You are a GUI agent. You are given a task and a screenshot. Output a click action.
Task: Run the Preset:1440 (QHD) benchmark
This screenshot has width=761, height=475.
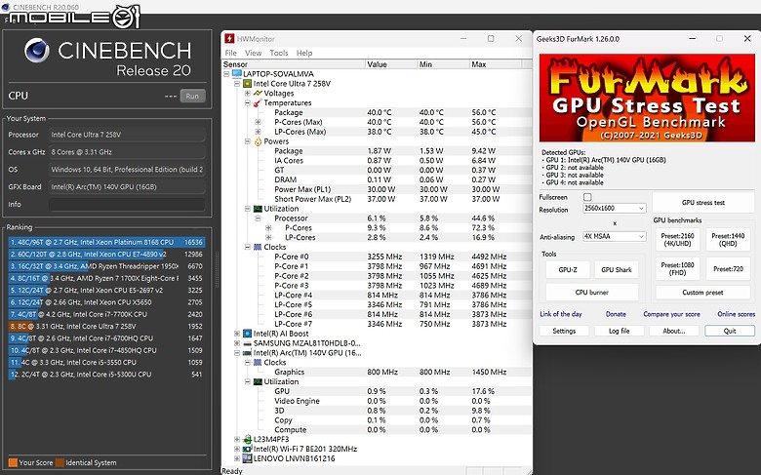click(728, 240)
